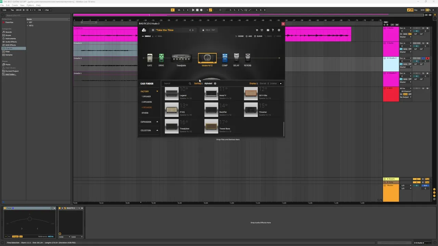Click the sorting info icon
The width and height of the screenshot is (438, 246).
click(215, 83)
